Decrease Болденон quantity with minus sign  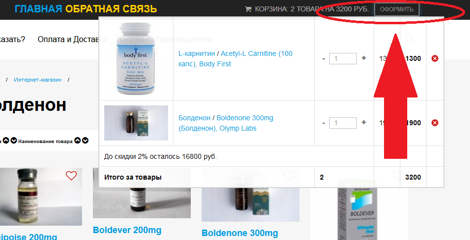point(323,123)
